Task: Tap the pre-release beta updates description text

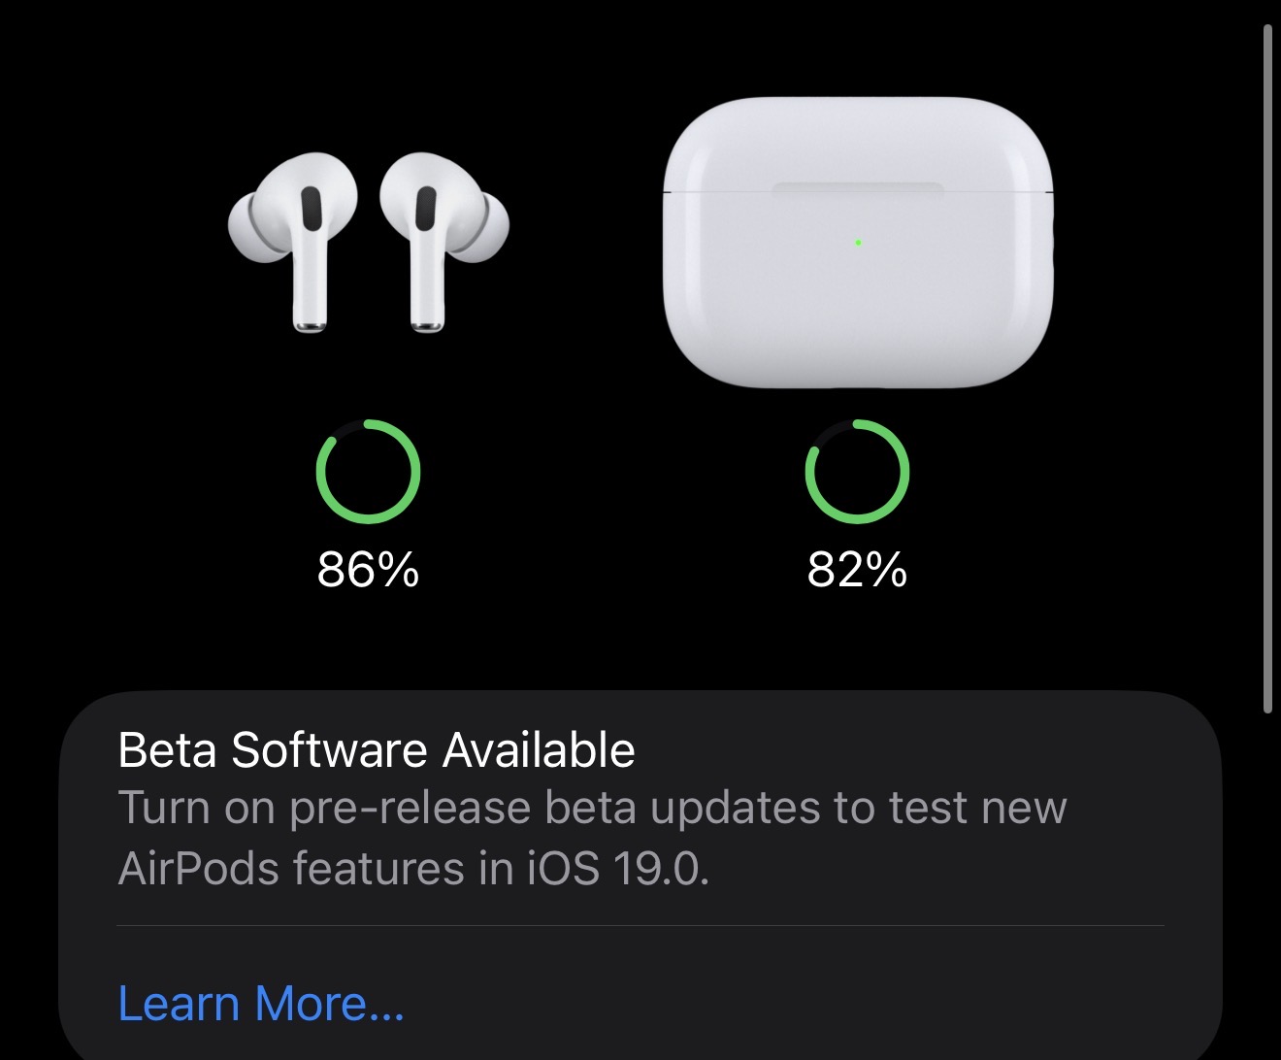Action: [592, 809]
